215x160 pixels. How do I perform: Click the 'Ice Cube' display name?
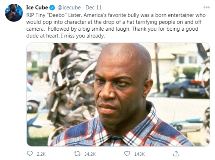coord(37,7)
